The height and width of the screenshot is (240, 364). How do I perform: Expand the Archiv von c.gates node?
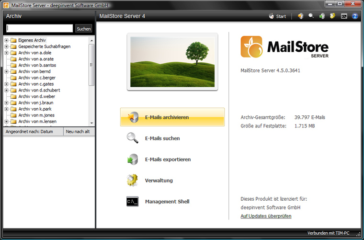click(6, 84)
